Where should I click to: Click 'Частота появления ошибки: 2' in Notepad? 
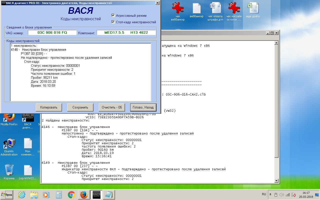pos(108,146)
